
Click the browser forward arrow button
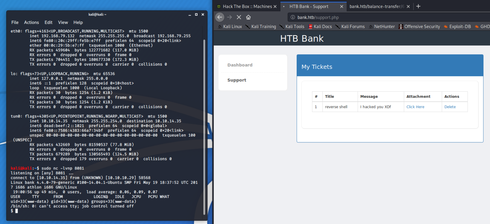tap(229, 17)
